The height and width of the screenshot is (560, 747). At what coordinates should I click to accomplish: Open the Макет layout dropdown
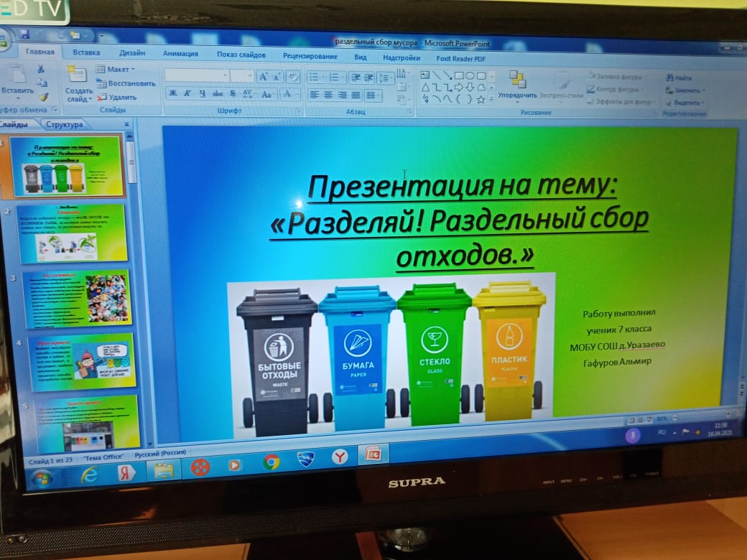[x=118, y=70]
